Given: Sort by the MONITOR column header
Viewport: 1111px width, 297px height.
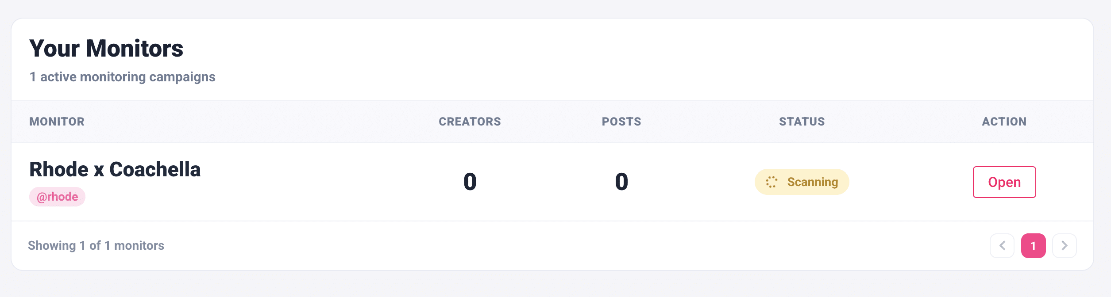Looking at the screenshot, I should pyautogui.click(x=57, y=122).
